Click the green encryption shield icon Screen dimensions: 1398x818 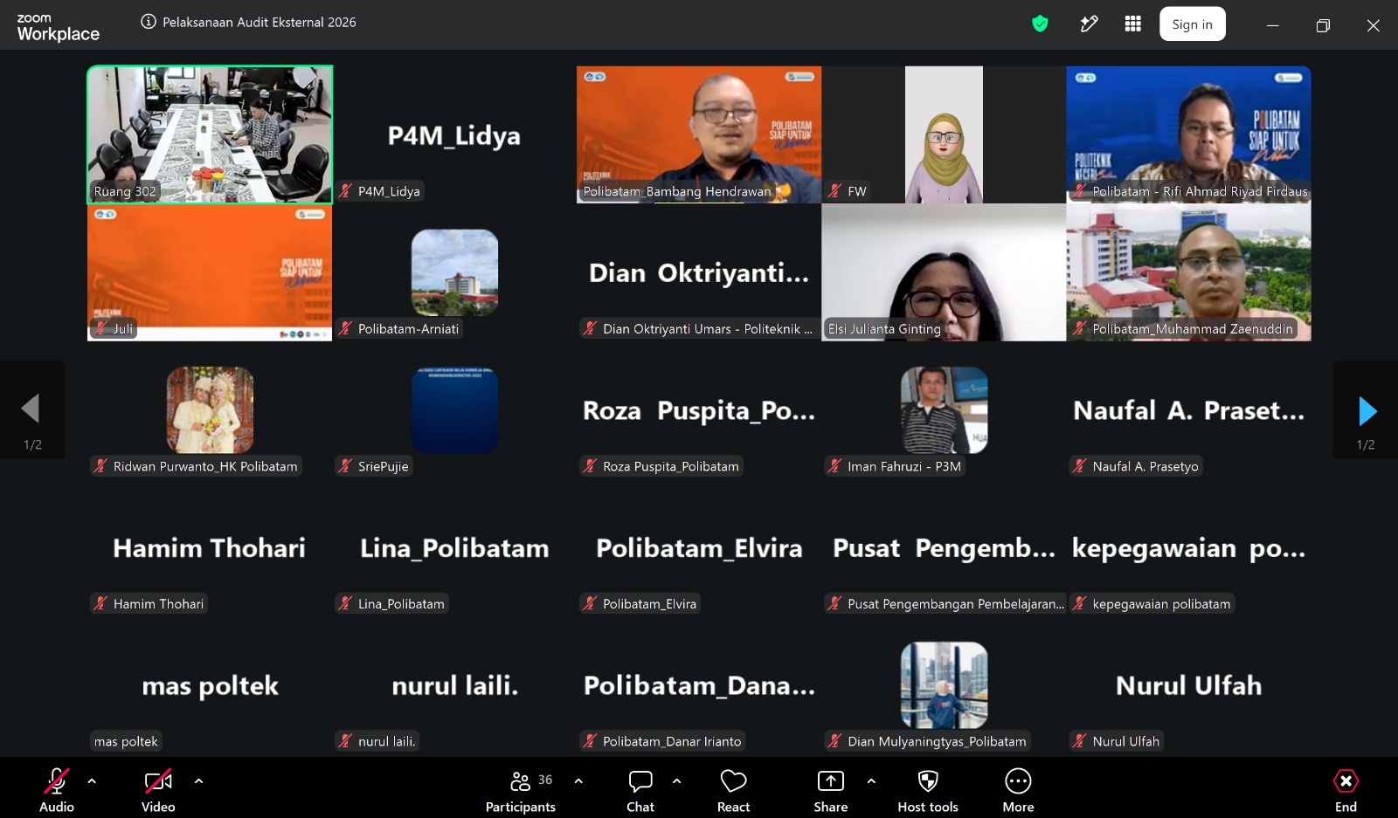(x=1040, y=24)
